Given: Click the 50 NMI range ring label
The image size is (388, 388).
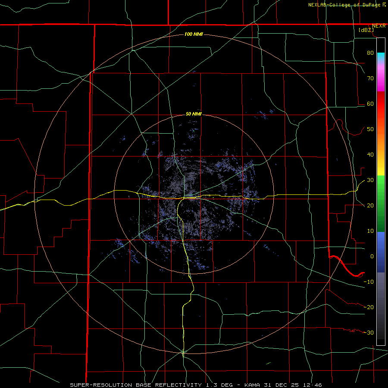Looking at the screenshot, I should 194,114.
